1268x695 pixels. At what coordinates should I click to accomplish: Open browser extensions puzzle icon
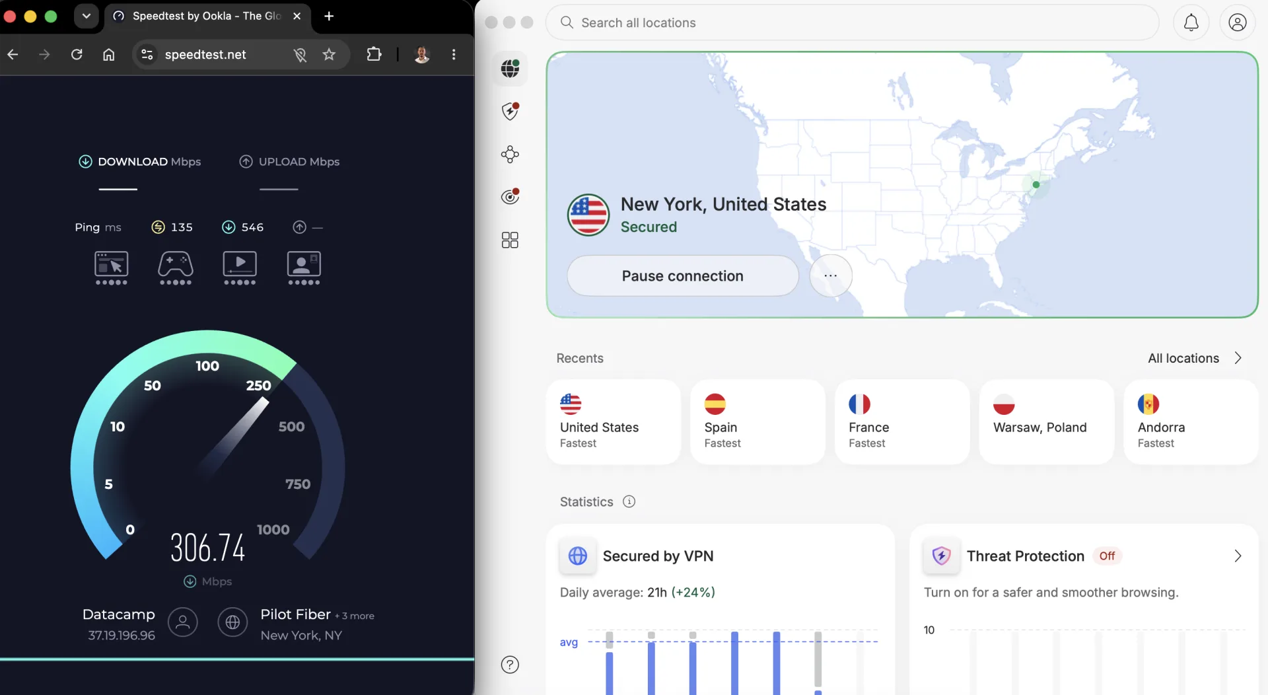(374, 54)
